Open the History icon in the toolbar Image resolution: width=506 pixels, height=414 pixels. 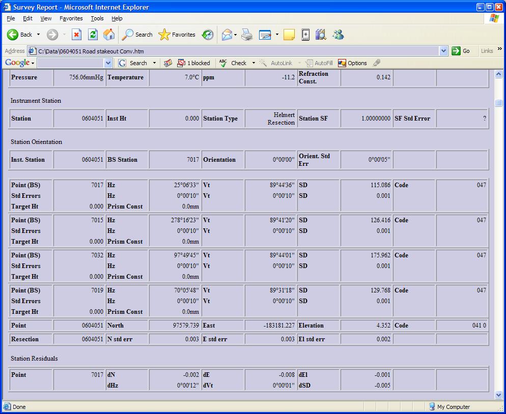(208, 35)
